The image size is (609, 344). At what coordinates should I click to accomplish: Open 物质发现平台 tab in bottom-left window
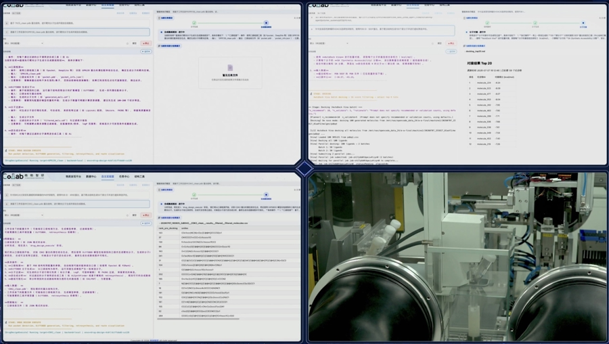click(x=73, y=177)
